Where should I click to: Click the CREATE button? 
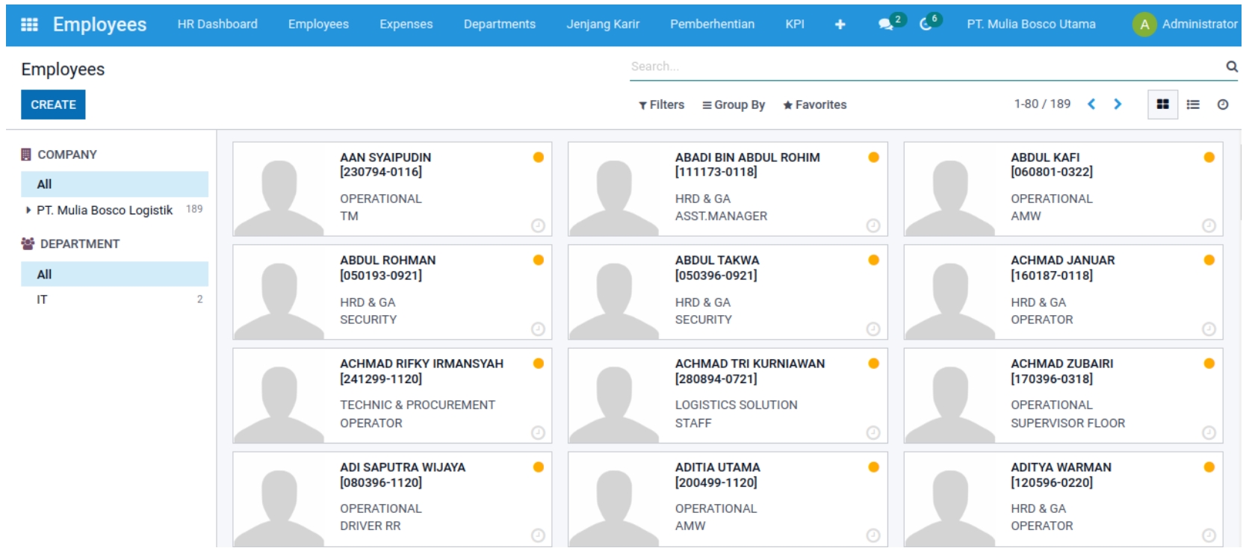point(53,105)
